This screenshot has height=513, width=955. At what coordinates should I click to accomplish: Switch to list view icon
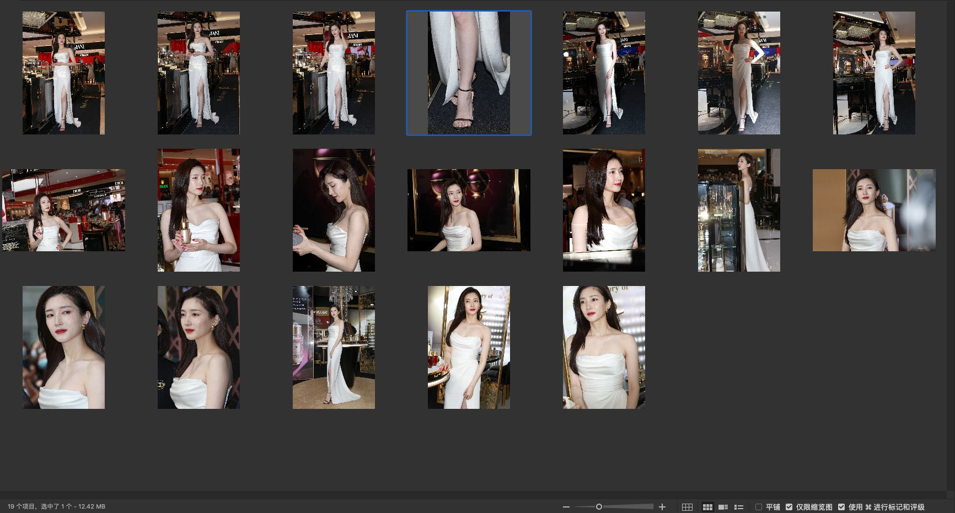pos(739,507)
